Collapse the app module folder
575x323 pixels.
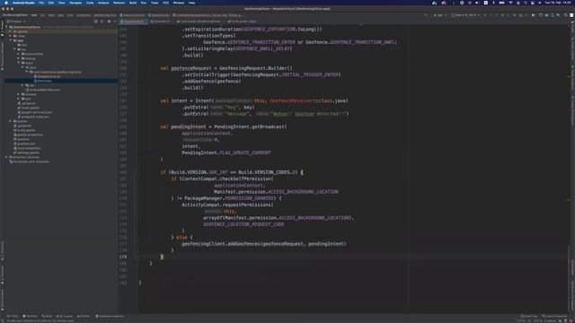pyautogui.click(x=11, y=40)
